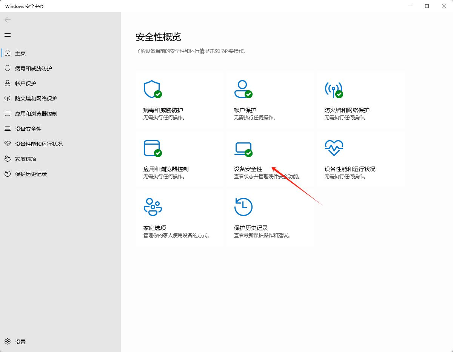The image size is (453, 352).
Task: Open 应用和浏览器控制 from the sidebar
Action: pyautogui.click(x=60, y=114)
